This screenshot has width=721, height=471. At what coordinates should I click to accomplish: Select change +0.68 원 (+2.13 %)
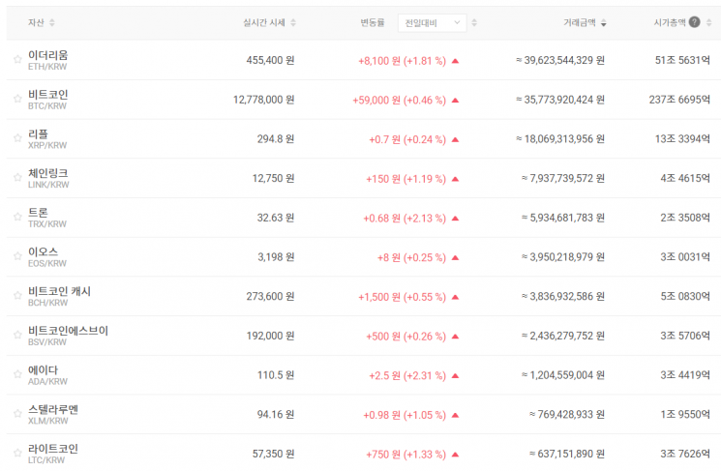(x=405, y=219)
